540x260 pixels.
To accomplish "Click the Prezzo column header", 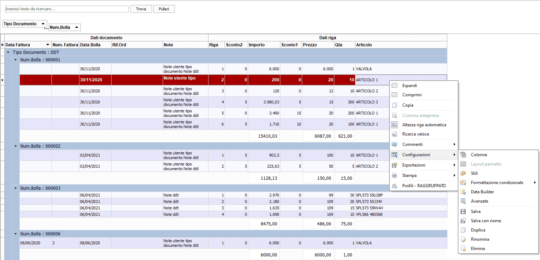I will coord(318,45).
